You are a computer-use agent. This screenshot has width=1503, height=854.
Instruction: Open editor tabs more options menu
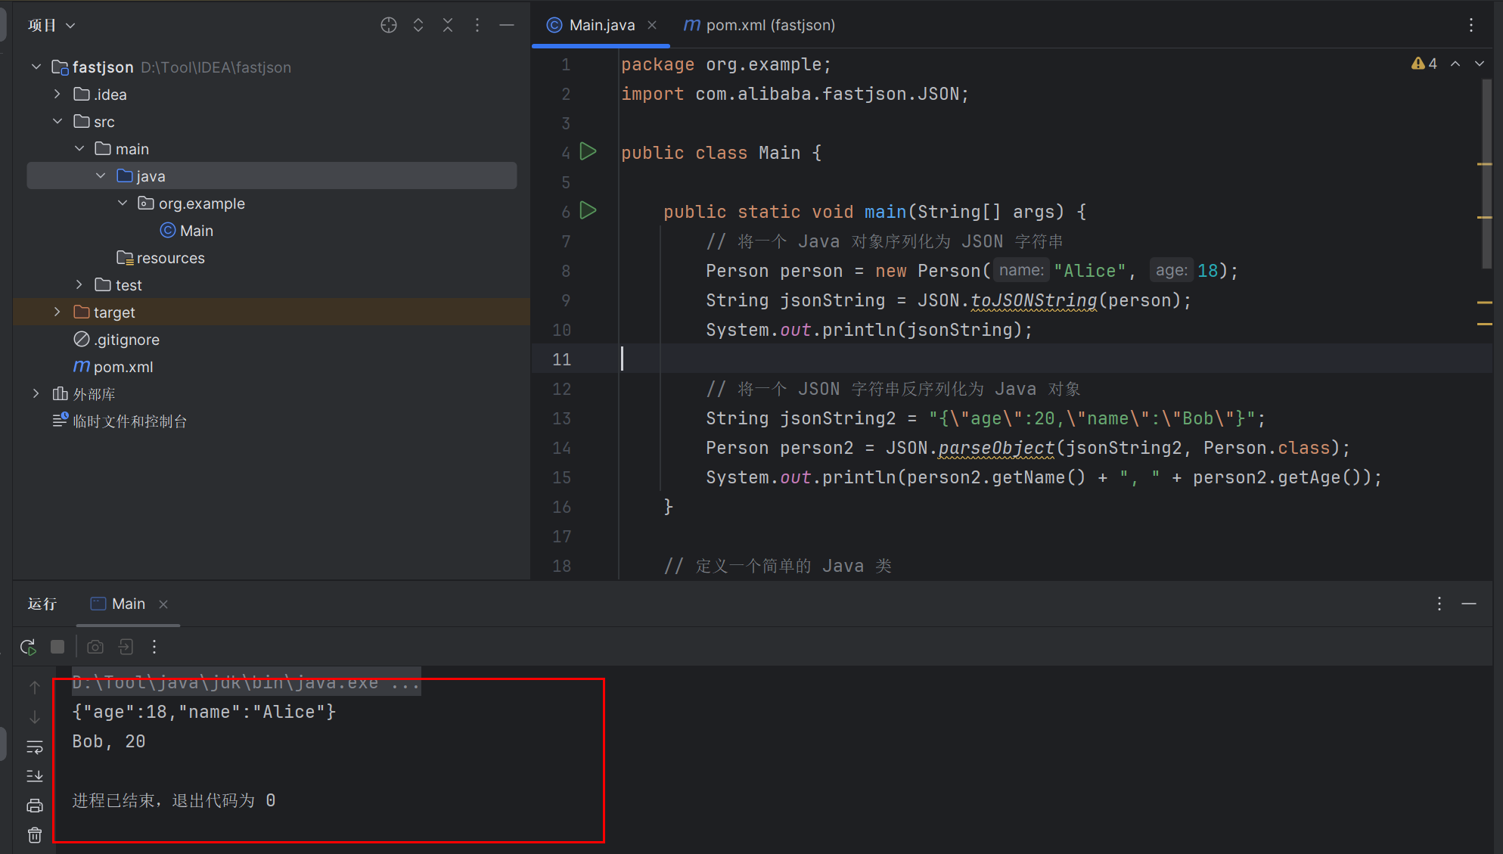(x=1471, y=25)
